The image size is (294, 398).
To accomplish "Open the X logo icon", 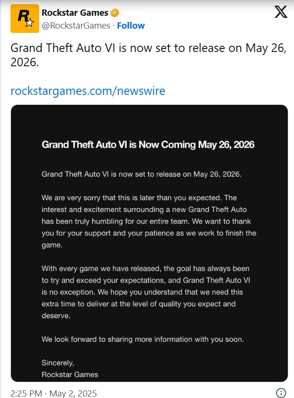I will tap(281, 12).
